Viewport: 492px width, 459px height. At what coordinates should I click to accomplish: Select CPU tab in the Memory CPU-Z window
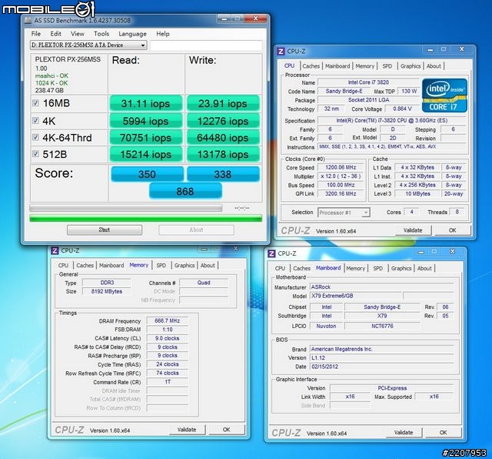click(63, 266)
